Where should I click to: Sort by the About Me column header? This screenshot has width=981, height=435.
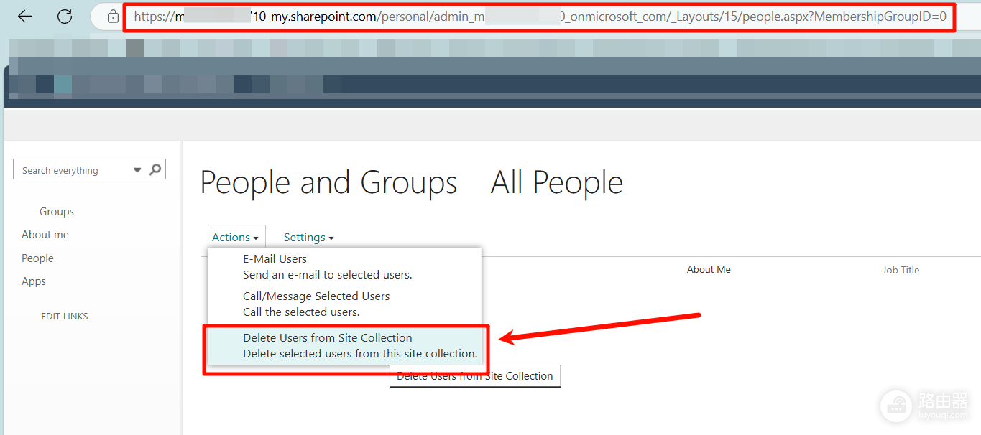(709, 270)
